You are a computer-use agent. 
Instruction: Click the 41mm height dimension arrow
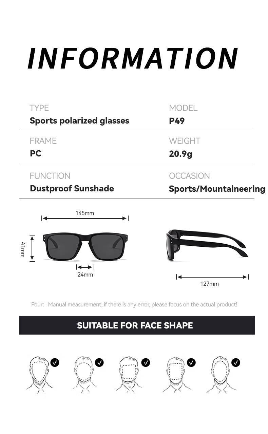tap(32, 248)
